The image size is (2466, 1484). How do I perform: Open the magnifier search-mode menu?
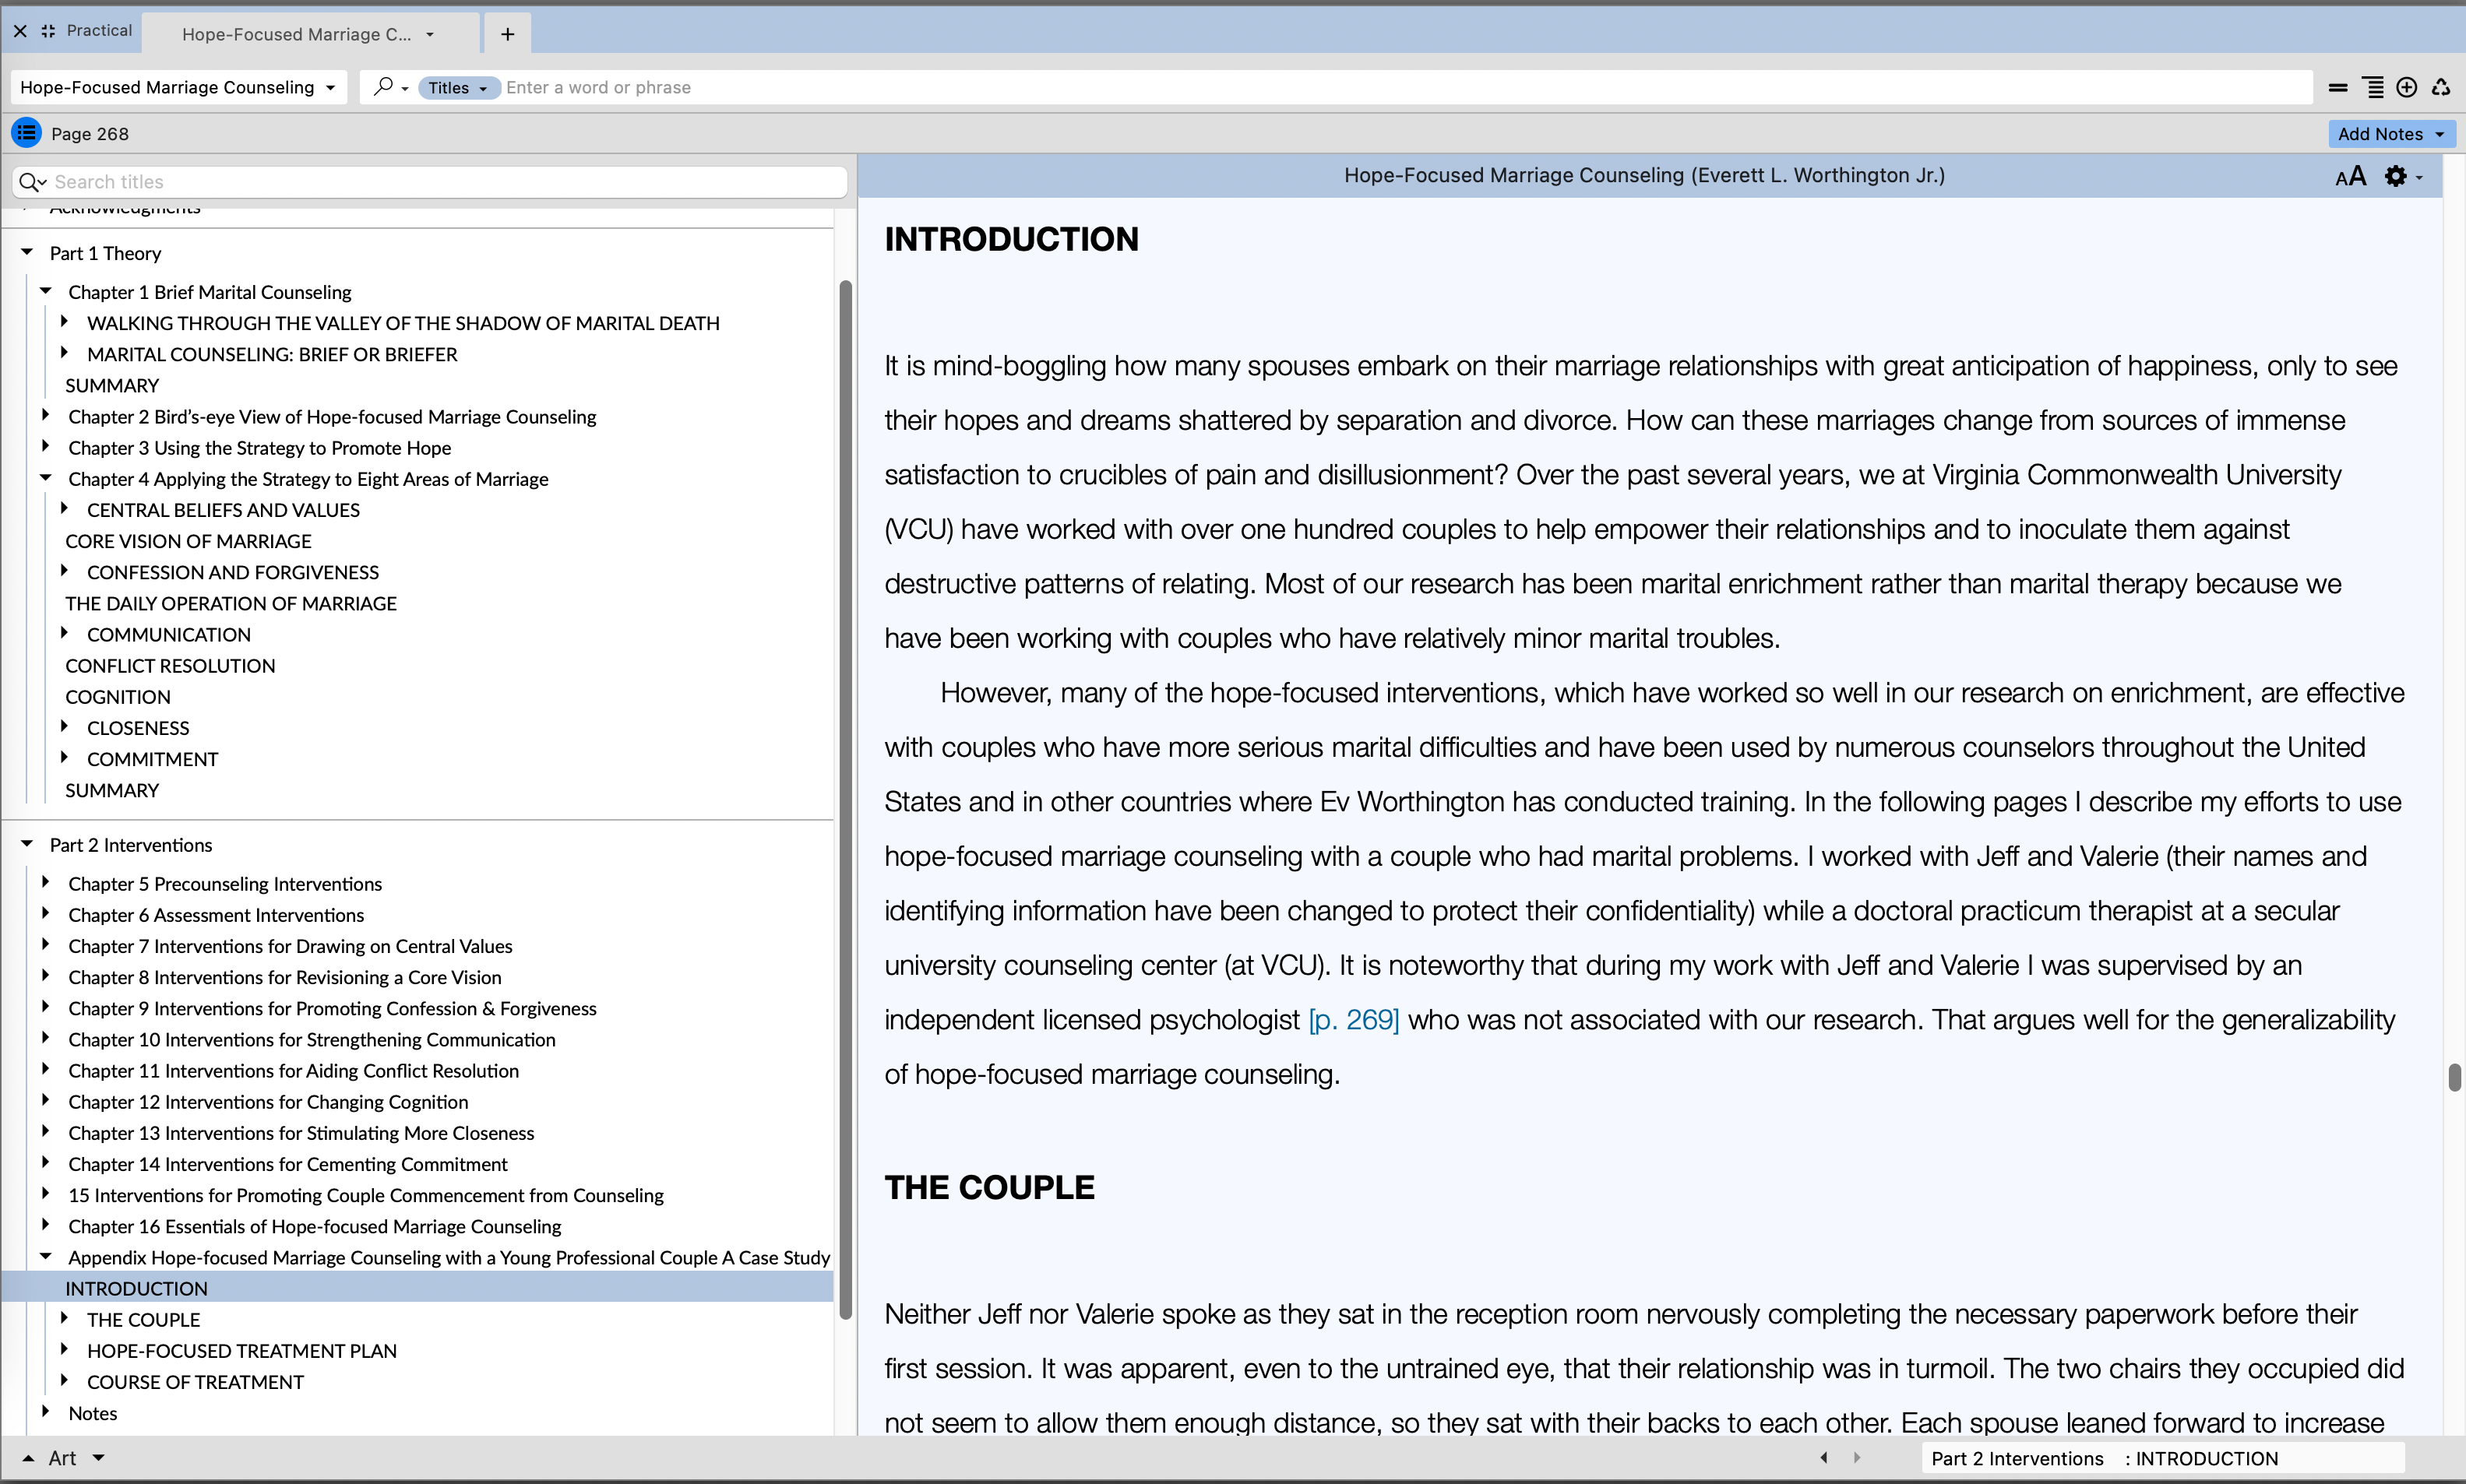[390, 87]
